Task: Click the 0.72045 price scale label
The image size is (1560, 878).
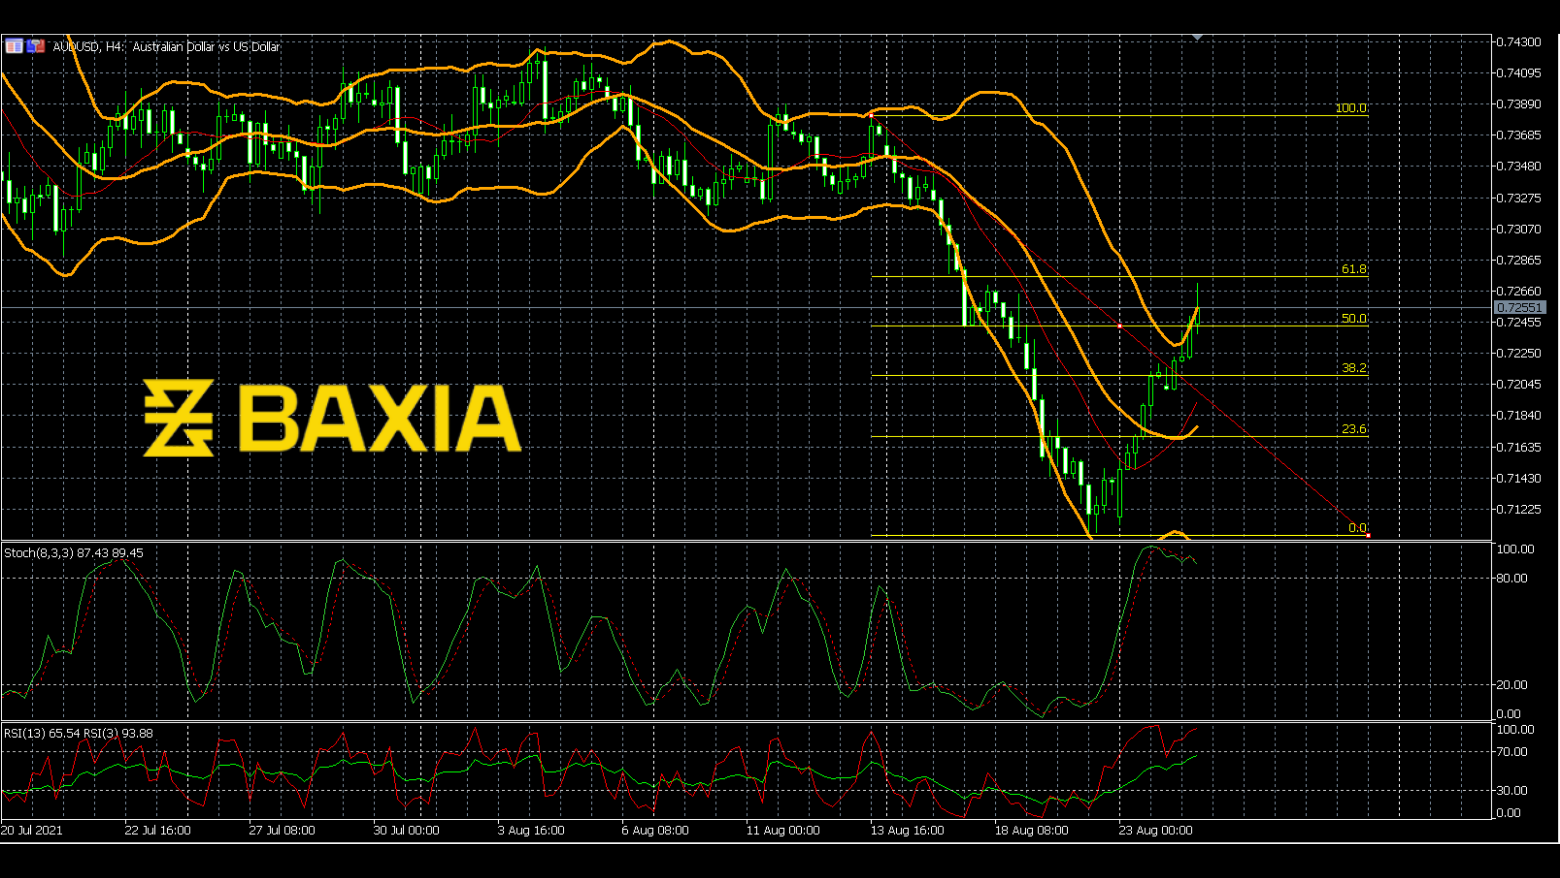Action: click(x=1519, y=384)
